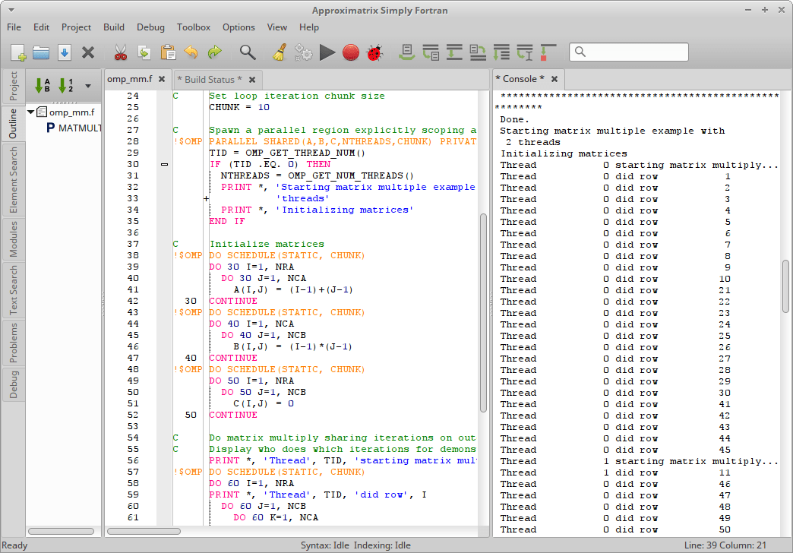Open the Element Search side tab
The width and height of the screenshot is (793, 553).
13,180
